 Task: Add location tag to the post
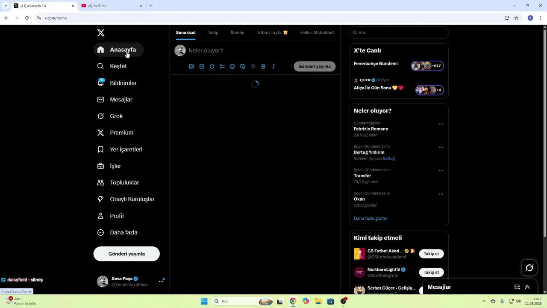[253, 67]
